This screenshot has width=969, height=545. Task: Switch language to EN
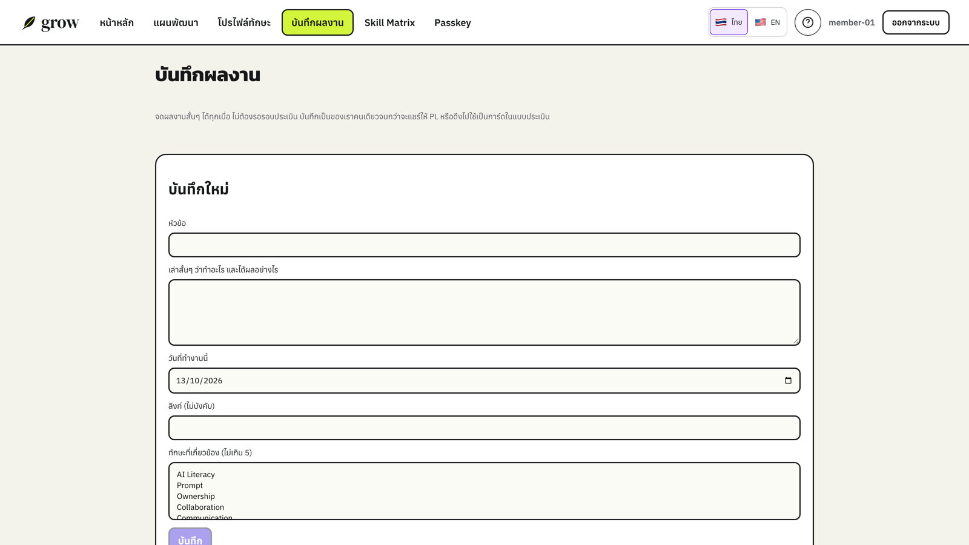pos(767,22)
